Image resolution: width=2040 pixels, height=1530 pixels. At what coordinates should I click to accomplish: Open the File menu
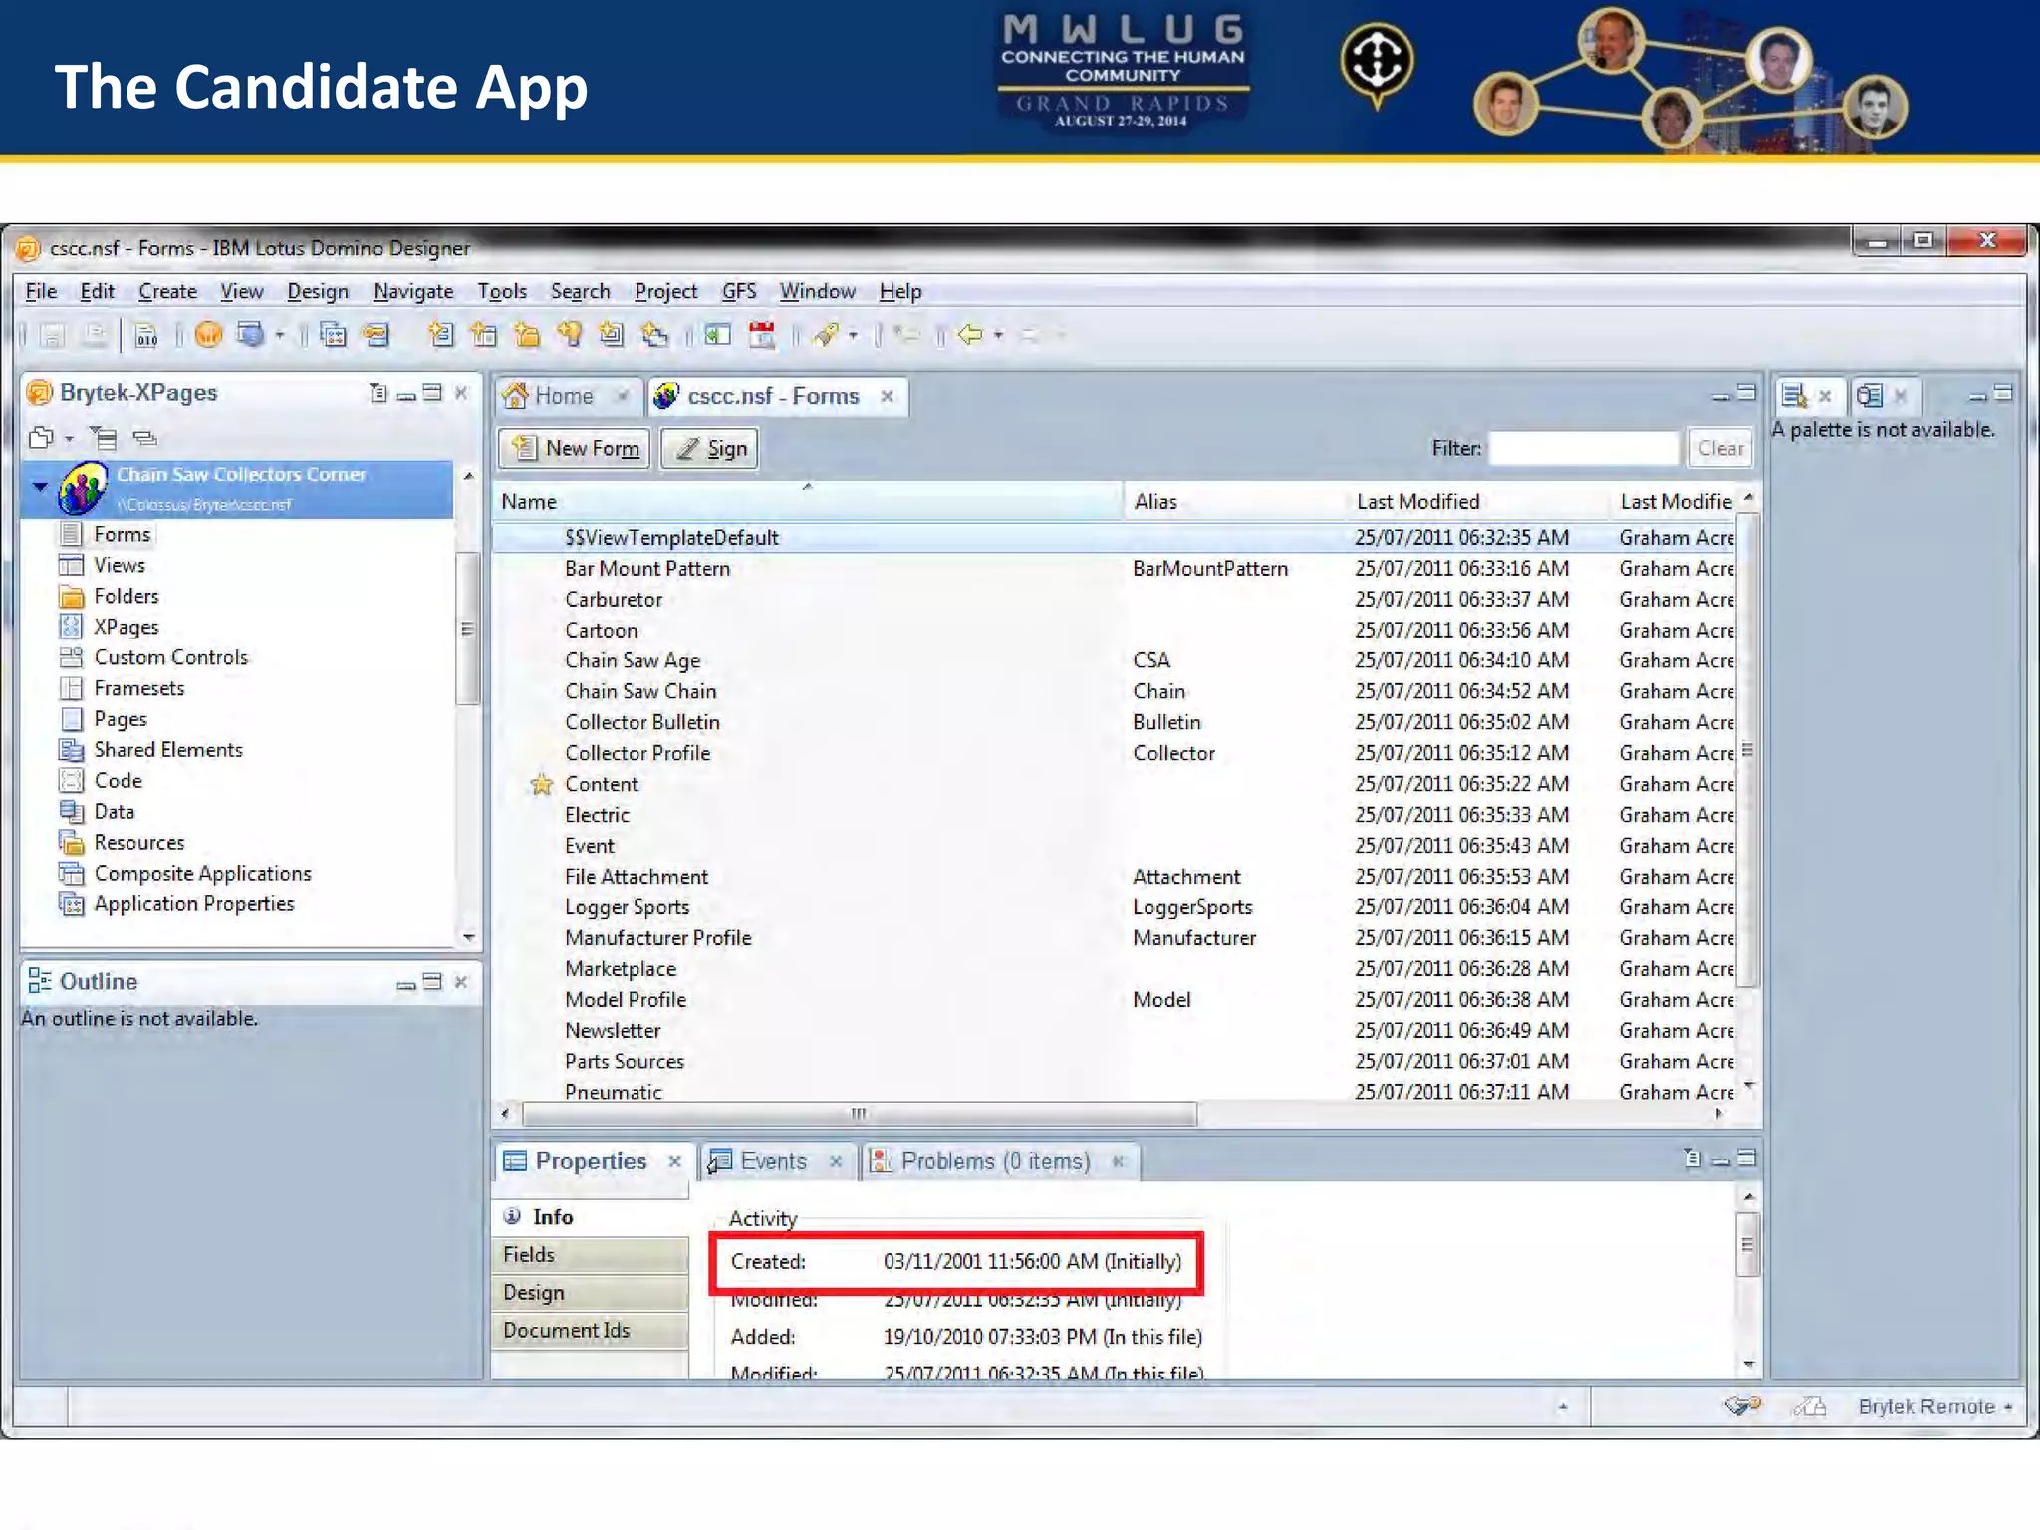point(41,291)
